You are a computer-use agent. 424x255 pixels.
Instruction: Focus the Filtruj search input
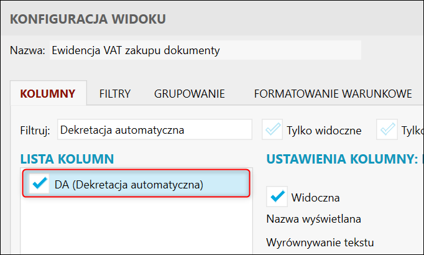pyautogui.click(x=154, y=130)
